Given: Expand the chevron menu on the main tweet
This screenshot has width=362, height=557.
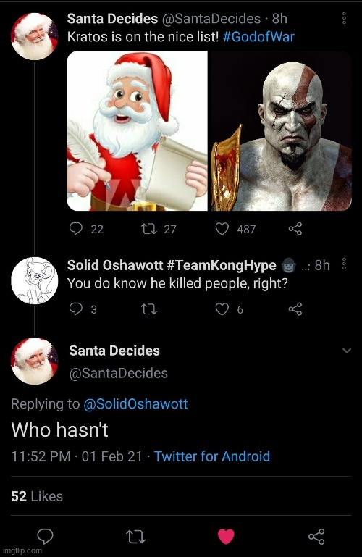Looking at the screenshot, I should (347, 351).
